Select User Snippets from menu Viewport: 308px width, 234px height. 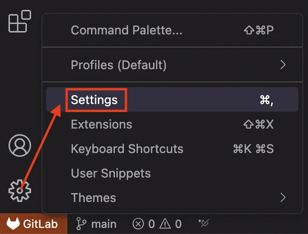pos(111,173)
